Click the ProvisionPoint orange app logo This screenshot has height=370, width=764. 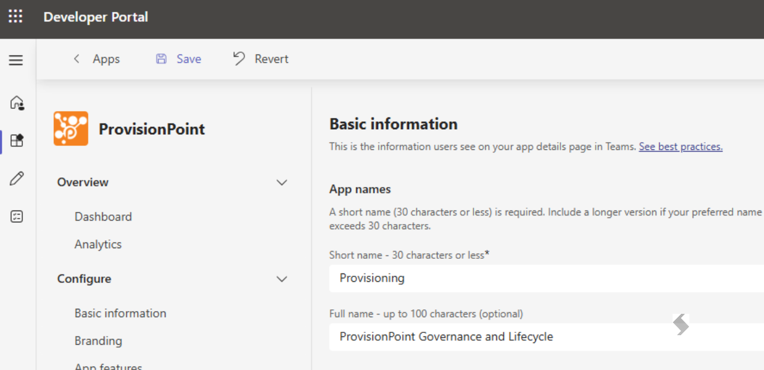point(71,129)
